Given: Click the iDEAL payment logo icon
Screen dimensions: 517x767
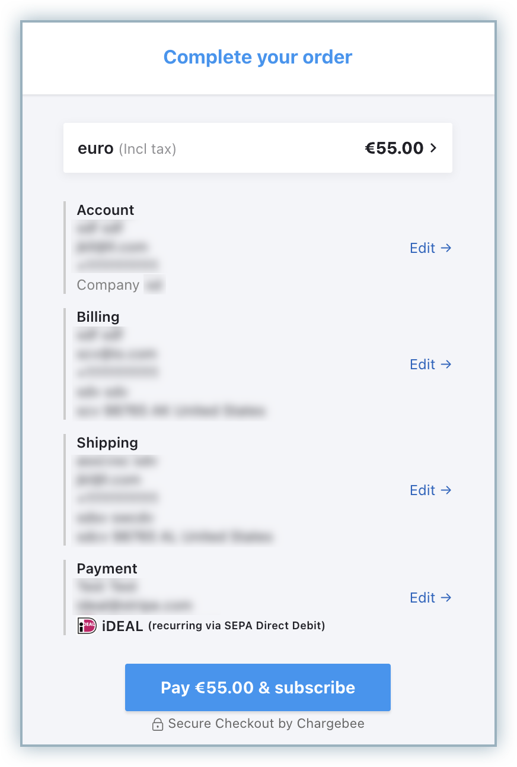Looking at the screenshot, I should point(87,626).
